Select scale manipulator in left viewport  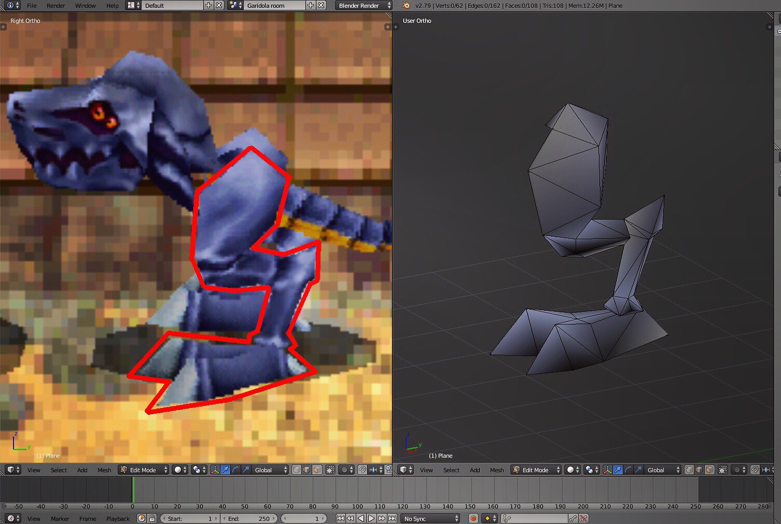click(x=246, y=470)
